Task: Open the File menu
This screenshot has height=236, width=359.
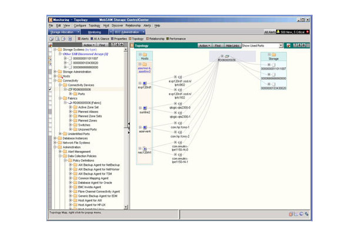Action: click(51, 25)
